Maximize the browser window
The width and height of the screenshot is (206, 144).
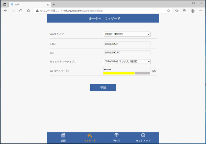pyautogui.click(x=193, y=3)
